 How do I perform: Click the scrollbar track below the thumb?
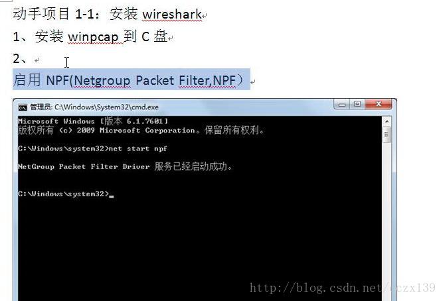tap(387, 220)
